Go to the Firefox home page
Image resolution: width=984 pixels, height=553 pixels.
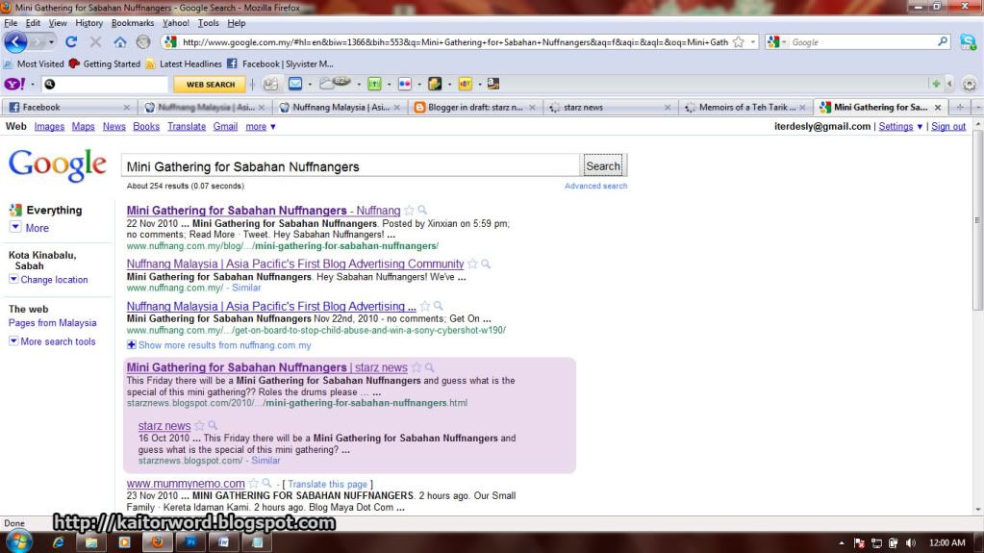tap(120, 42)
